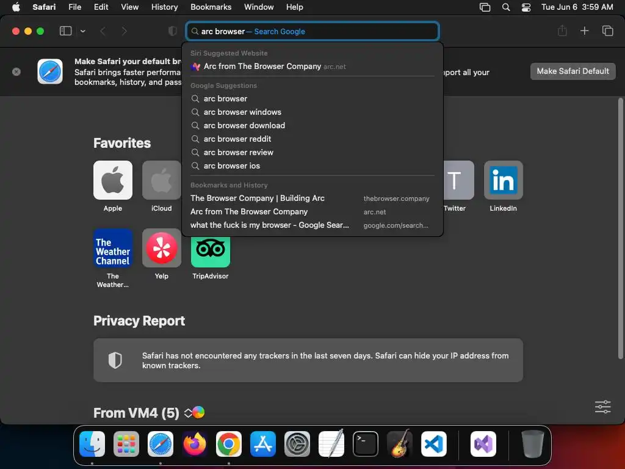This screenshot has width=625, height=469.
Task: Open the Edit menu
Action: click(101, 7)
